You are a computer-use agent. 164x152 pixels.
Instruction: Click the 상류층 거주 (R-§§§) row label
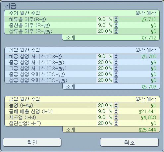coord(30,31)
